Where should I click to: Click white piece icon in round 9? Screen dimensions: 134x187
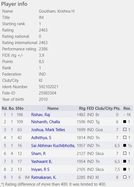click(x=125, y=177)
